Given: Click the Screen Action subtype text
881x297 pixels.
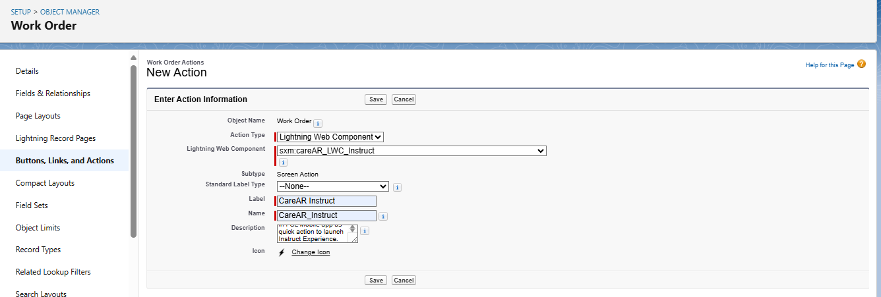Looking at the screenshot, I should tap(297, 175).
